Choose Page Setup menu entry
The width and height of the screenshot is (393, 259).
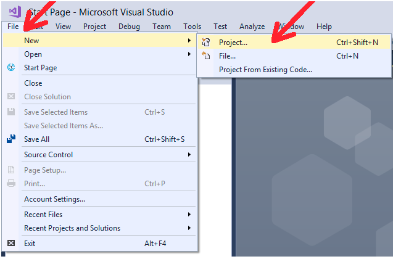[100, 170]
